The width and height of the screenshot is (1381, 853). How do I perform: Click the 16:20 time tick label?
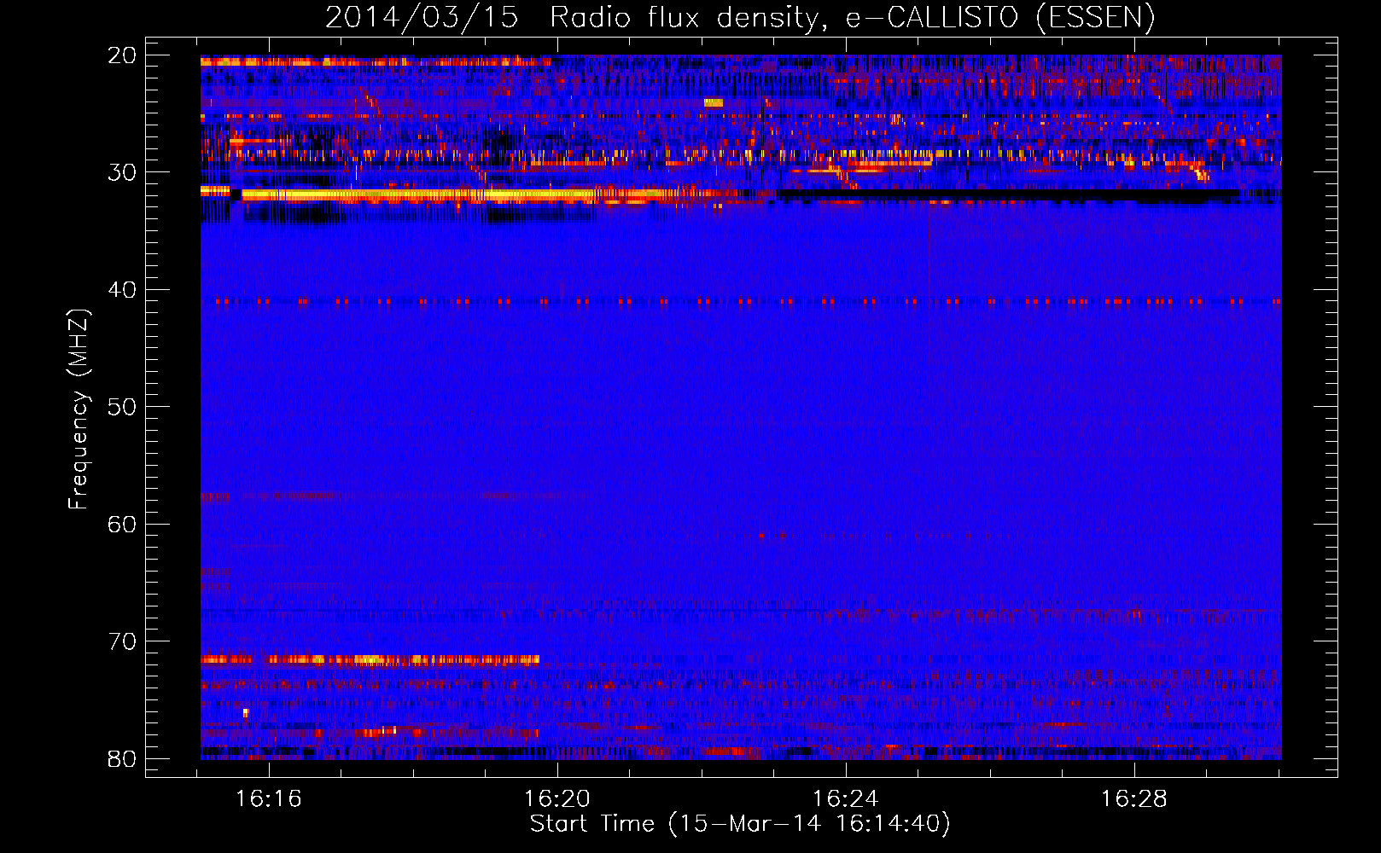pos(557,799)
